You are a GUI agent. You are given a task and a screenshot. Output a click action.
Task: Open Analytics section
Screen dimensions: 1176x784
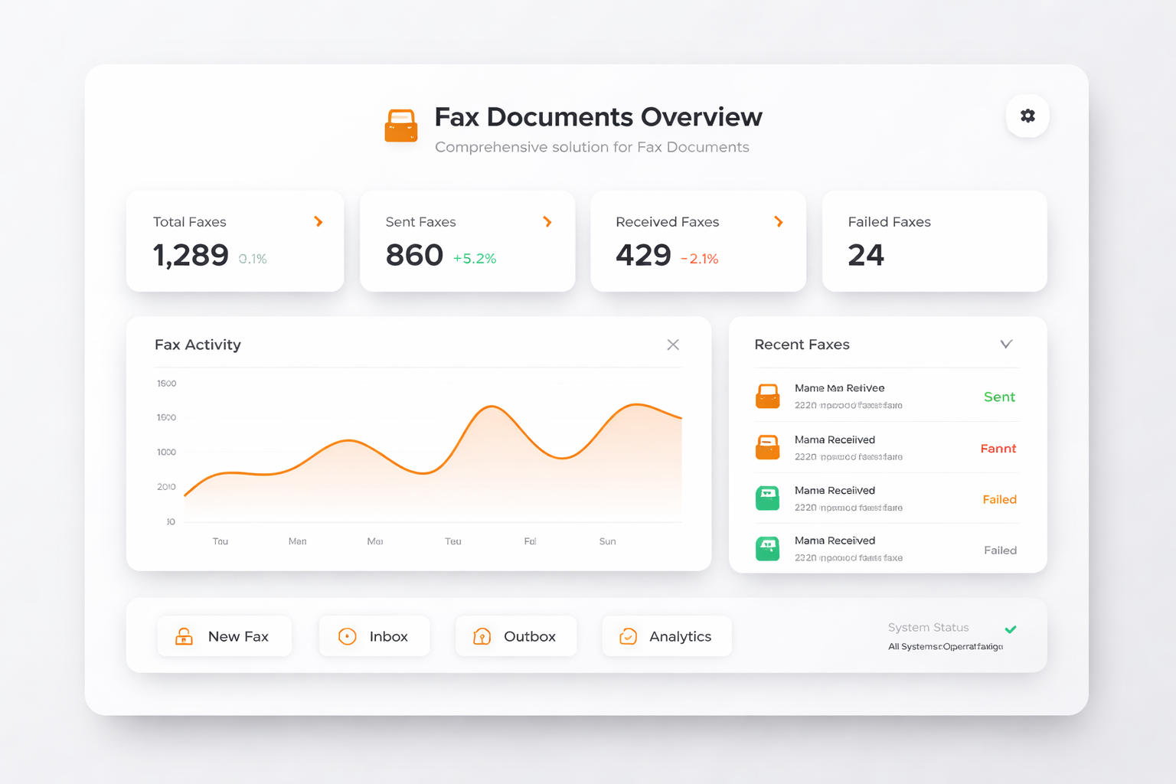click(x=667, y=636)
